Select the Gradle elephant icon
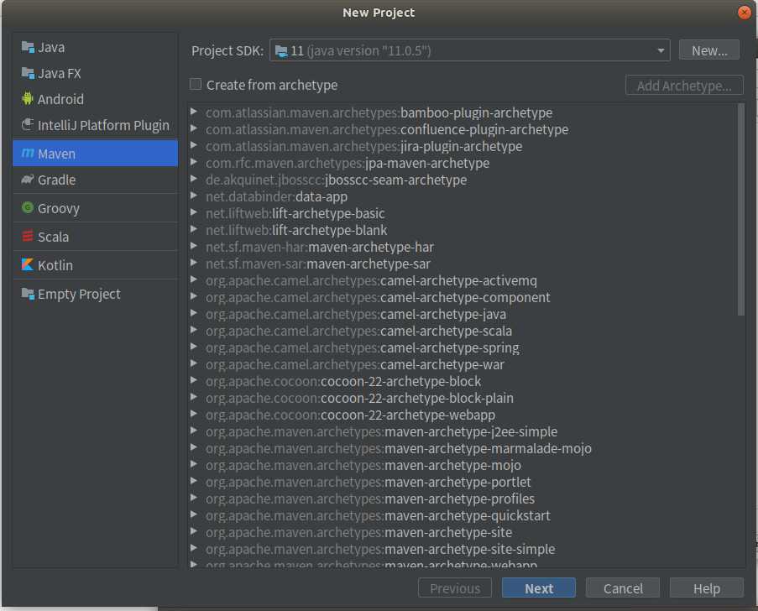758x611 pixels. (28, 180)
